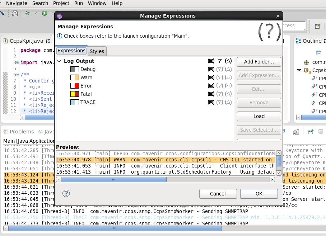This screenshot has height=236, width=326.
Task: Click the Eclipse icon in dialog title bar
Action: [x=60, y=16]
